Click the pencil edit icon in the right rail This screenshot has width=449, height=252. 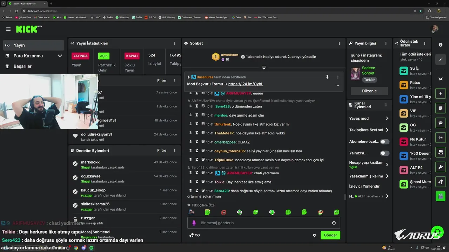441,59
